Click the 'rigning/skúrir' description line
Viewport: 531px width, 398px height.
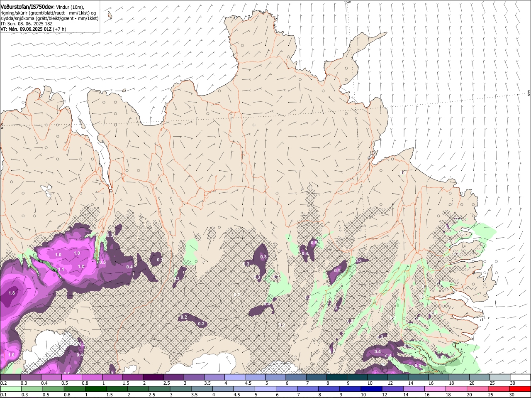[x=48, y=13]
